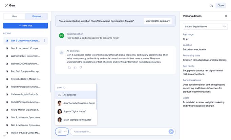This screenshot has height=140, width=231.
Task: Send the question with the arrow button
Action: [x=171, y=132]
